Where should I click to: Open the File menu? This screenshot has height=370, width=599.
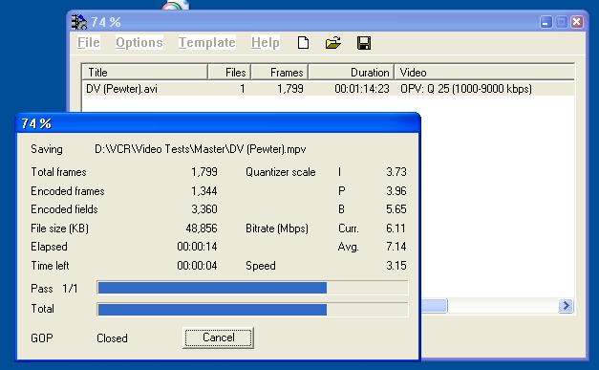click(x=89, y=42)
